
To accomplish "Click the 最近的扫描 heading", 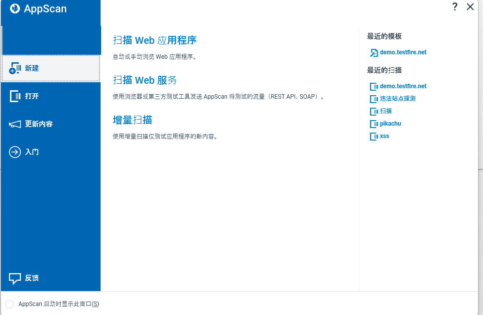I will click(384, 70).
